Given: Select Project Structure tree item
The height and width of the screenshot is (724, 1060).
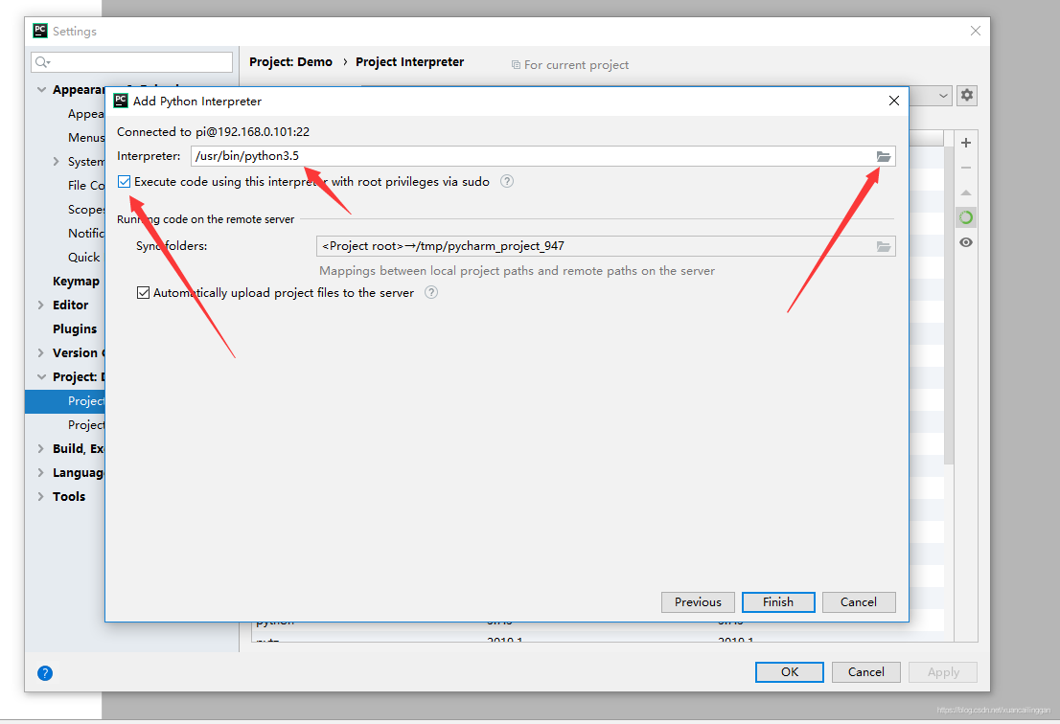Looking at the screenshot, I should (86, 425).
